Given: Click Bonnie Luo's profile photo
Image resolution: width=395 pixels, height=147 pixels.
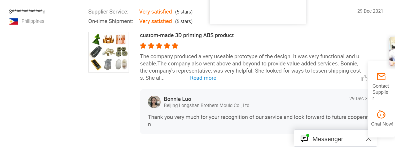Looking at the screenshot, I should [154, 102].
